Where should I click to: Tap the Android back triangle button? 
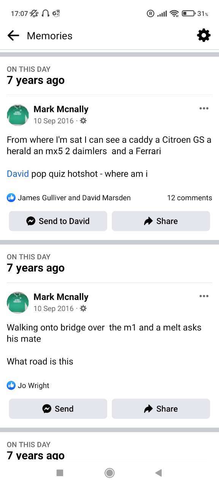coord(159,473)
